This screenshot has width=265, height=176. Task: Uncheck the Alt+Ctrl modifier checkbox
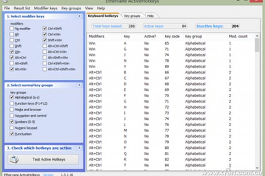tap(11, 58)
